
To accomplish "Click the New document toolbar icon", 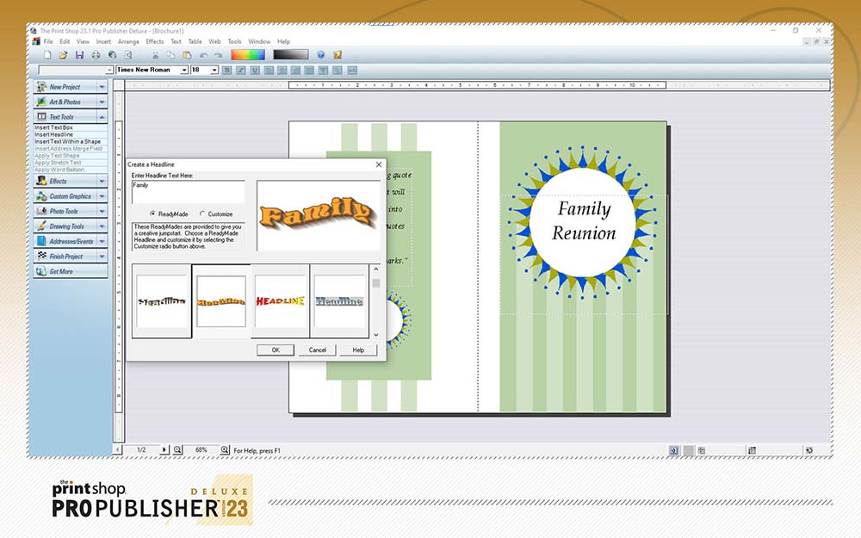I will coord(47,55).
